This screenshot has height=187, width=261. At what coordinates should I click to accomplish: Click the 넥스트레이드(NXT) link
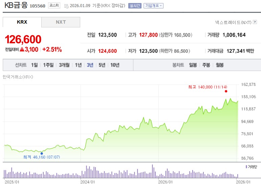pyautogui.click(x=233, y=22)
